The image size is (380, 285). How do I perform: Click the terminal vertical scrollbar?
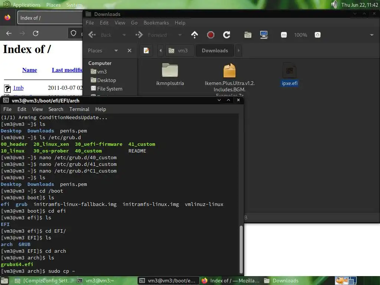pyautogui.click(x=241, y=249)
